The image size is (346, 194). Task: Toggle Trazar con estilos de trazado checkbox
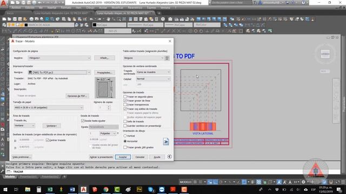125,109
